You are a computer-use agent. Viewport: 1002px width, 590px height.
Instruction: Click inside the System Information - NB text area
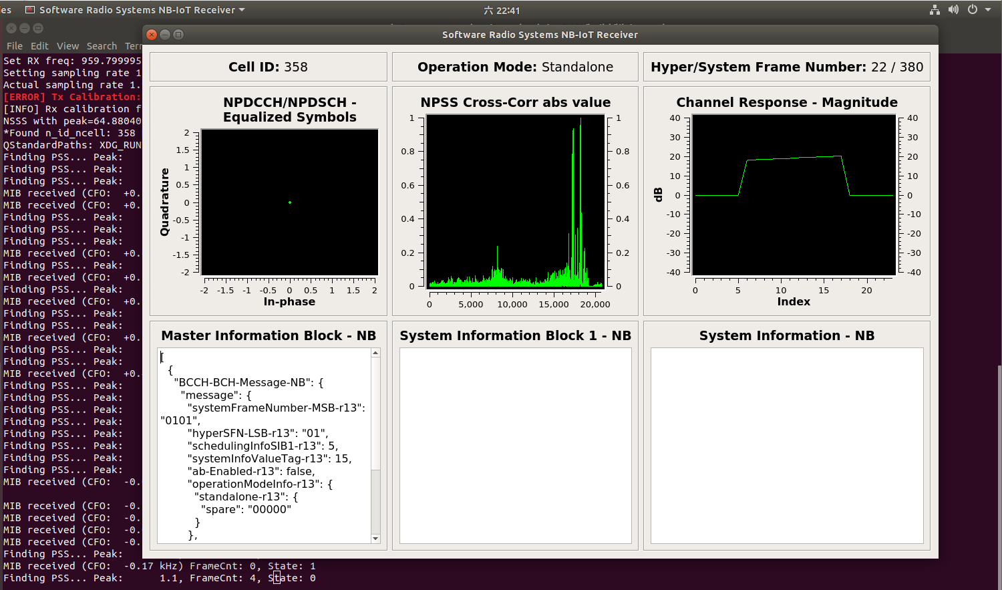pyautogui.click(x=787, y=446)
